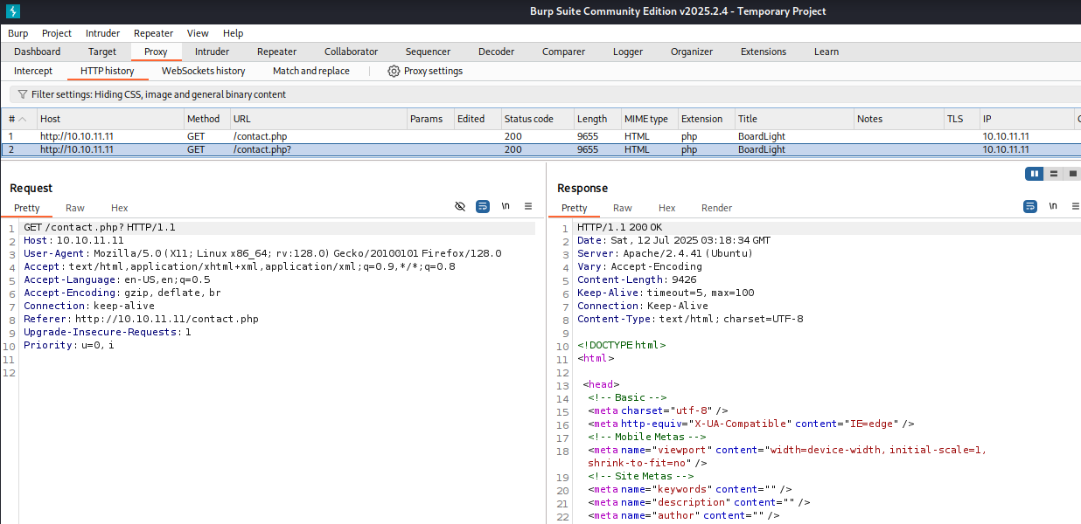Image resolution: width=1081 pixels, height=524 pixels.
Task: Select stacked top-bottom layout icon
Action: coord(1053,174)
